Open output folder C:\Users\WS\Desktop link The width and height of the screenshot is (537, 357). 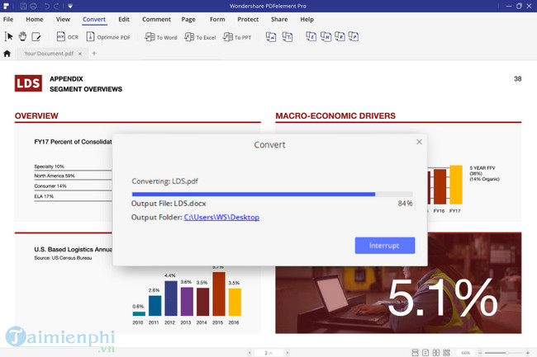tap(221, 218)
